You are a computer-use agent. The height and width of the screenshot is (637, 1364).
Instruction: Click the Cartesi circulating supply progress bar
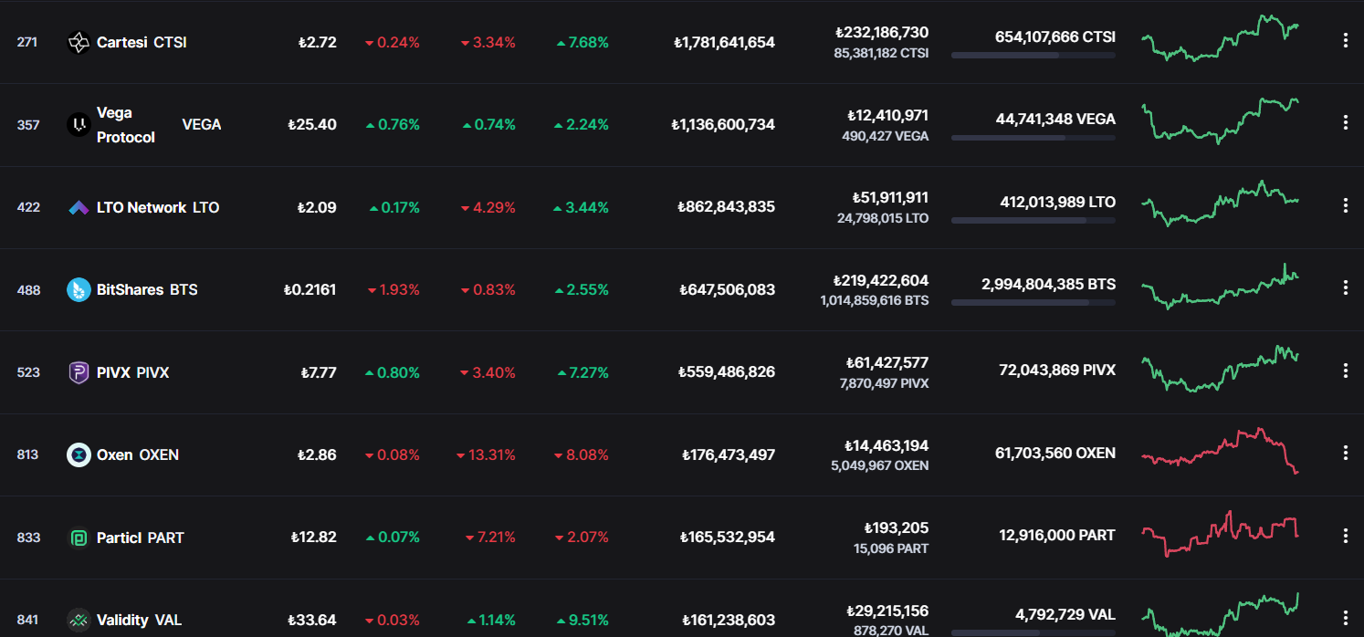pos(1033,55)
